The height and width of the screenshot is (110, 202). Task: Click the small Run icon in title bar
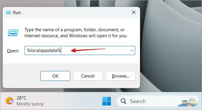(8, 13)
